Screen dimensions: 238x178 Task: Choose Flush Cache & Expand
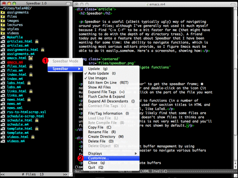(x=111, y=97)
